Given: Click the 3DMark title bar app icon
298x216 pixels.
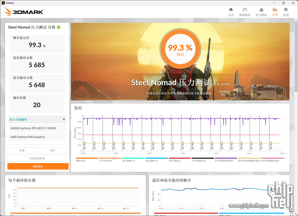Looking at the screenshot, I should click(x=3, y=3).
